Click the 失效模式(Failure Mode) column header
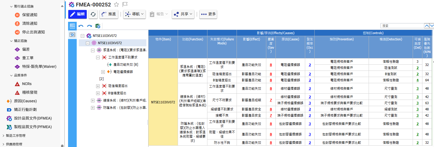This screenshot has width=434, height=147. [222, 47]
